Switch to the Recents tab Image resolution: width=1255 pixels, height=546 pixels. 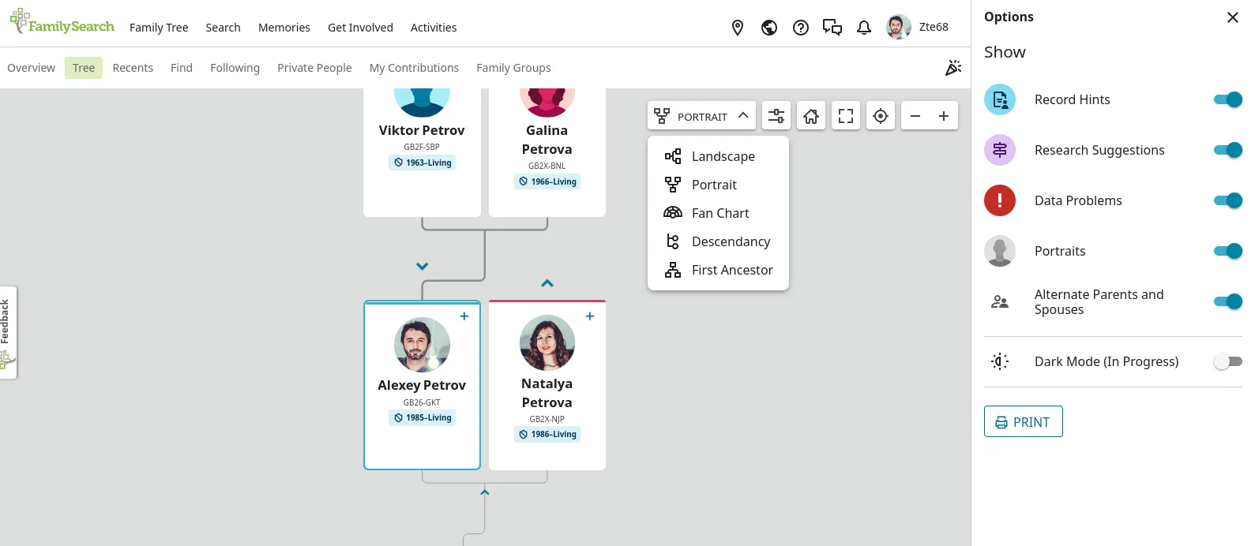tap(133, 68)
